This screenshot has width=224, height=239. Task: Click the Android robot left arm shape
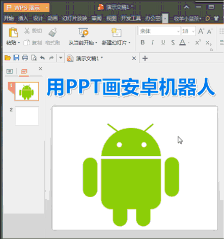tap(90, 177)
